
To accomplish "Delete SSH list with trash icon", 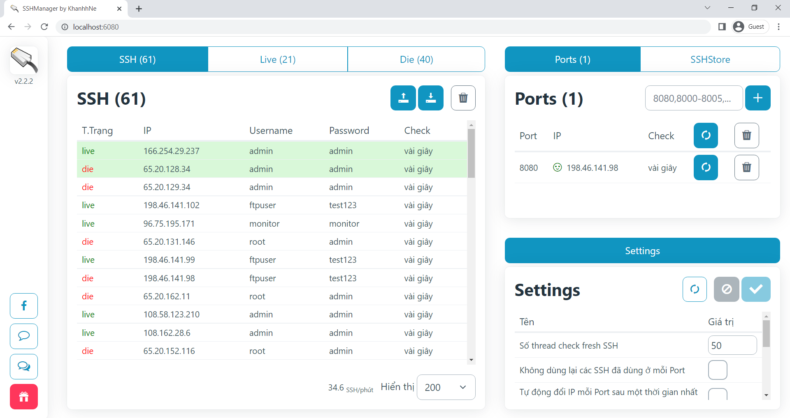I will pos(463,98).
